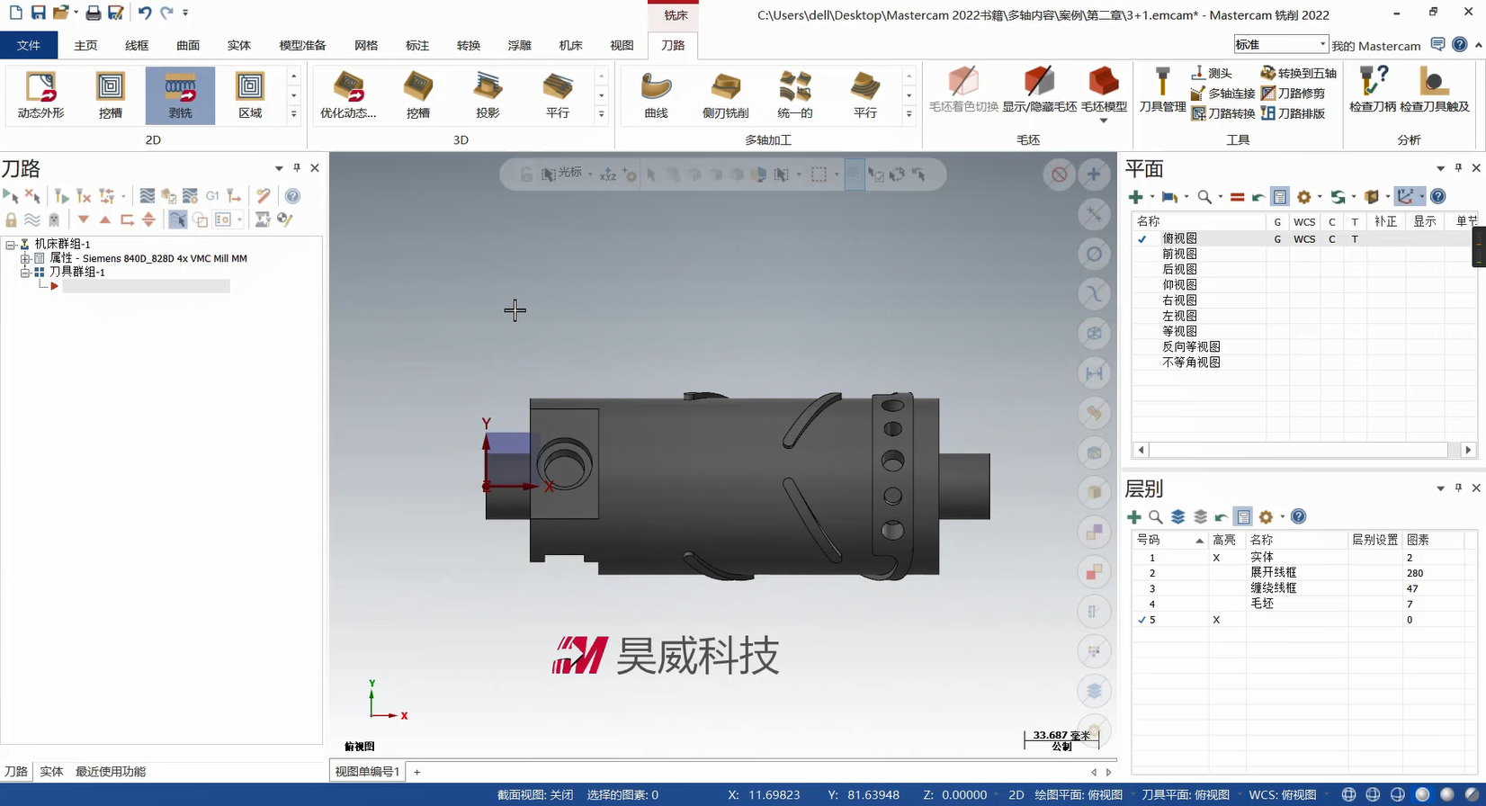
Task: Choose the 剥铣 peel mill toolpath
Action: point(180,95)
